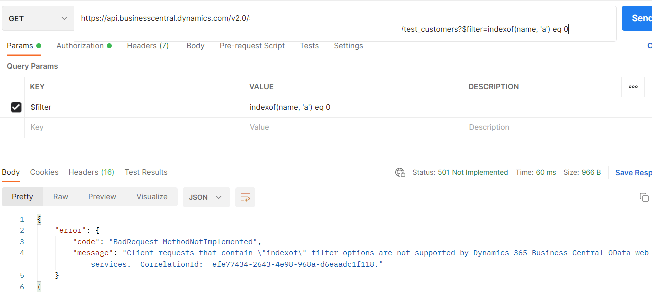Select the Visualize view

coord(152,197)
